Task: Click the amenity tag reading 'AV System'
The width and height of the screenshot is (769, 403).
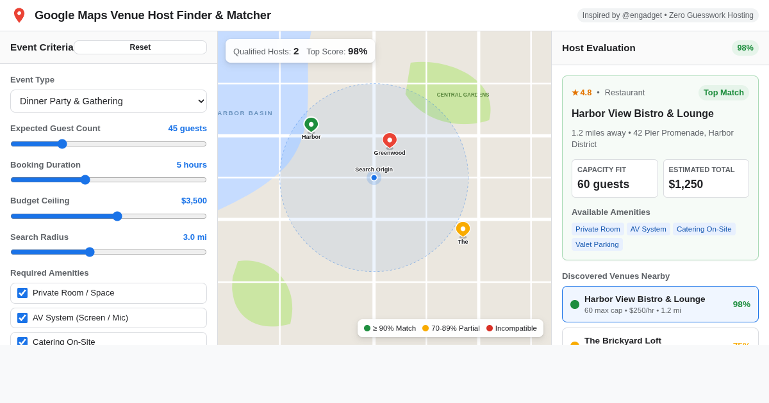Action: (x=649, y=229)
